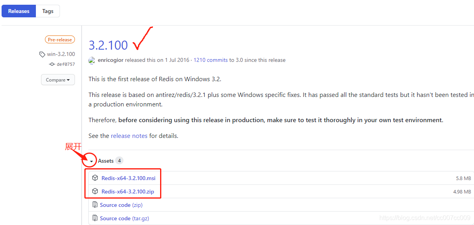This screenshot has width=474, height=225.
Task: Open the Compare dropdown
Action: pos(58,80)
